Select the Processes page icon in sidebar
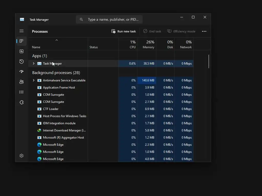 click(21, 41)
